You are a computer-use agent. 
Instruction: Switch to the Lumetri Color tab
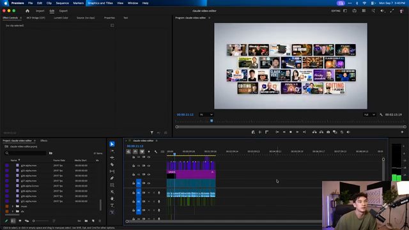[x=61, y=18]
